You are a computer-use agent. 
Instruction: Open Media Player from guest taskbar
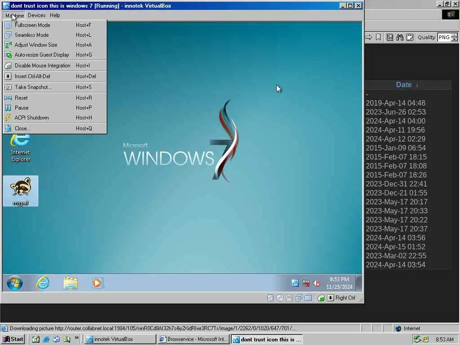[x=97, y=283]
